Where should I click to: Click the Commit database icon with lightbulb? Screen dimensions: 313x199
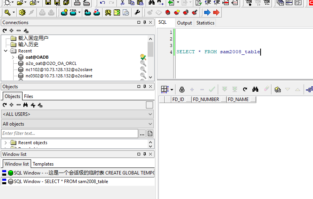pos(64,12)
